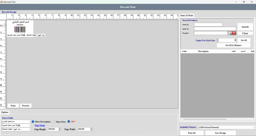Uncheck the red Add * checkbox
This screenshot has width=256, height=136.
pyautogui.click(x=69, y=121)
